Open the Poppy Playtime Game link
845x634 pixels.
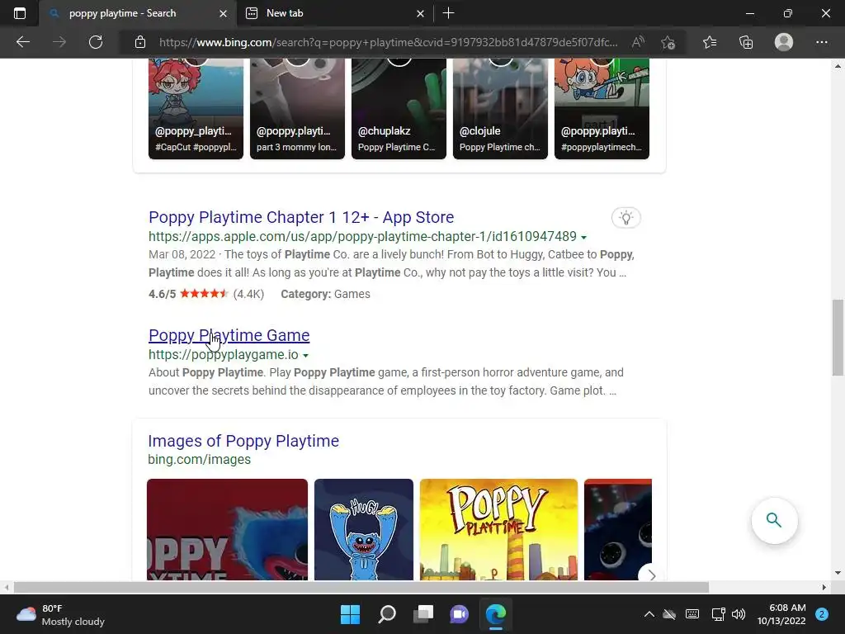pyautogui.click(x=229, y=335)
